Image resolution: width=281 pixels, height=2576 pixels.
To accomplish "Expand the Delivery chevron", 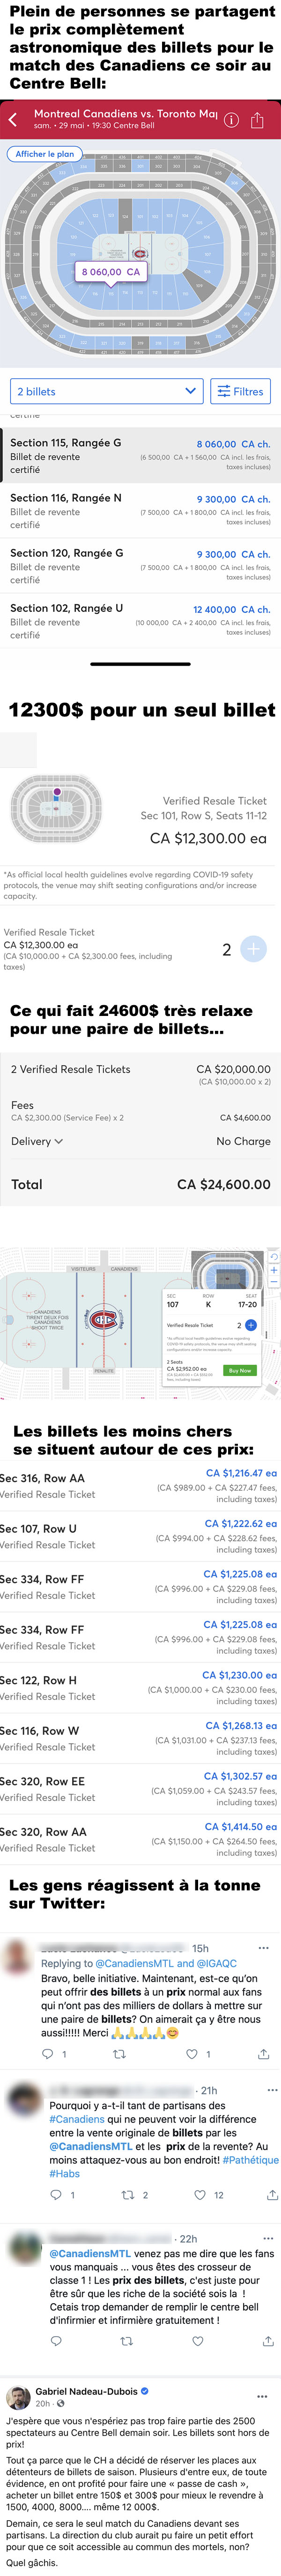I will coord(58,1141).
